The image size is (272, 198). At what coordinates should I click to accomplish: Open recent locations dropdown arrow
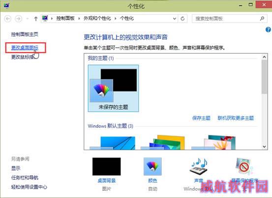coord(28,19)
